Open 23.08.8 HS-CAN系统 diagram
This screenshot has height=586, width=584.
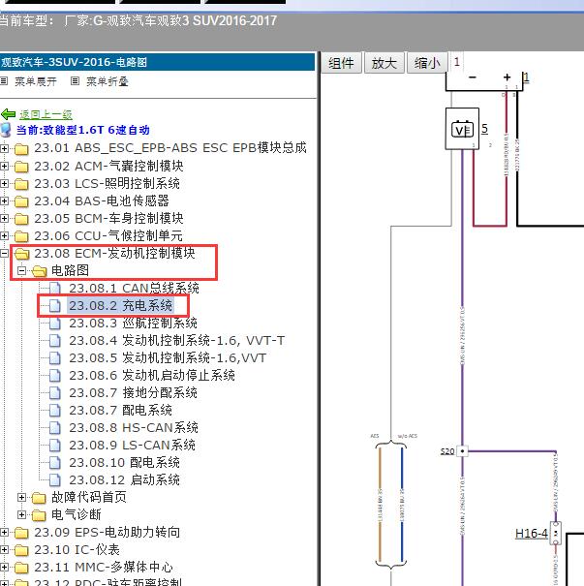[x=134, y=427]
